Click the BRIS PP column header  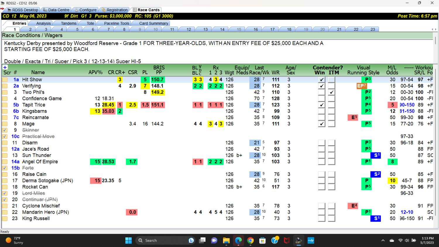pos(159,70)
